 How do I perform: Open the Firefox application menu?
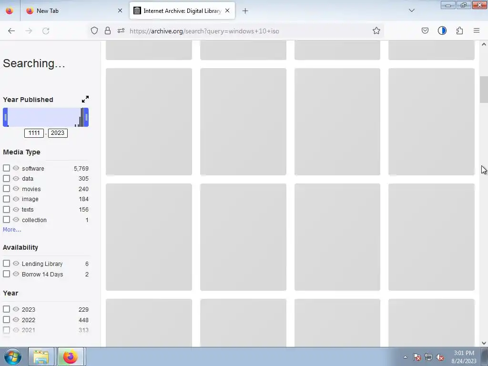477,30
